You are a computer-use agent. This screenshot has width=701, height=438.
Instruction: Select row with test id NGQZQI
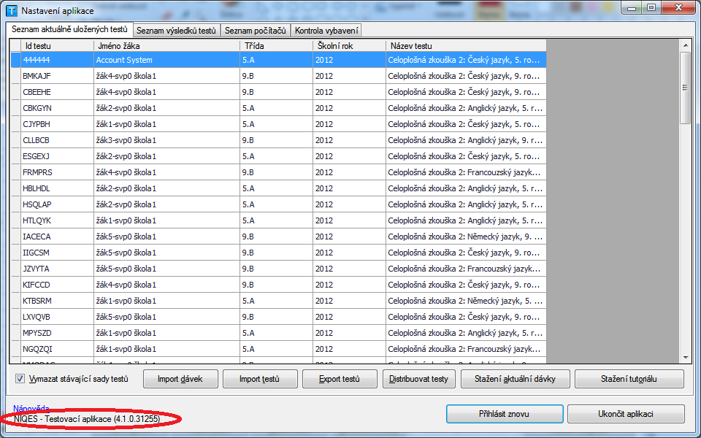click(278, 350)
